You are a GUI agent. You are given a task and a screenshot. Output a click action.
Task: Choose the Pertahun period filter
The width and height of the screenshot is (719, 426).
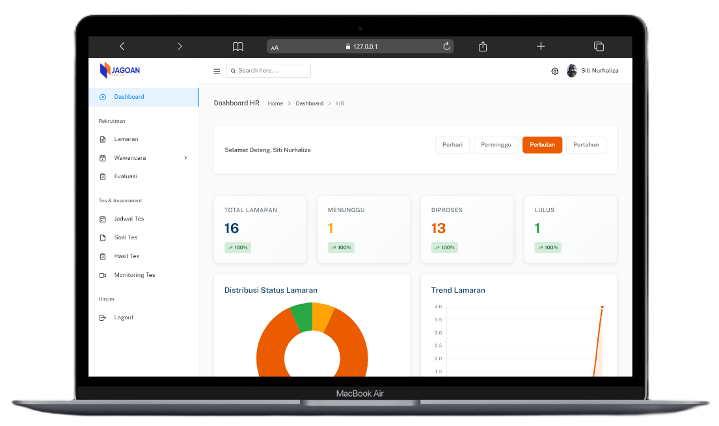point(586,145)
